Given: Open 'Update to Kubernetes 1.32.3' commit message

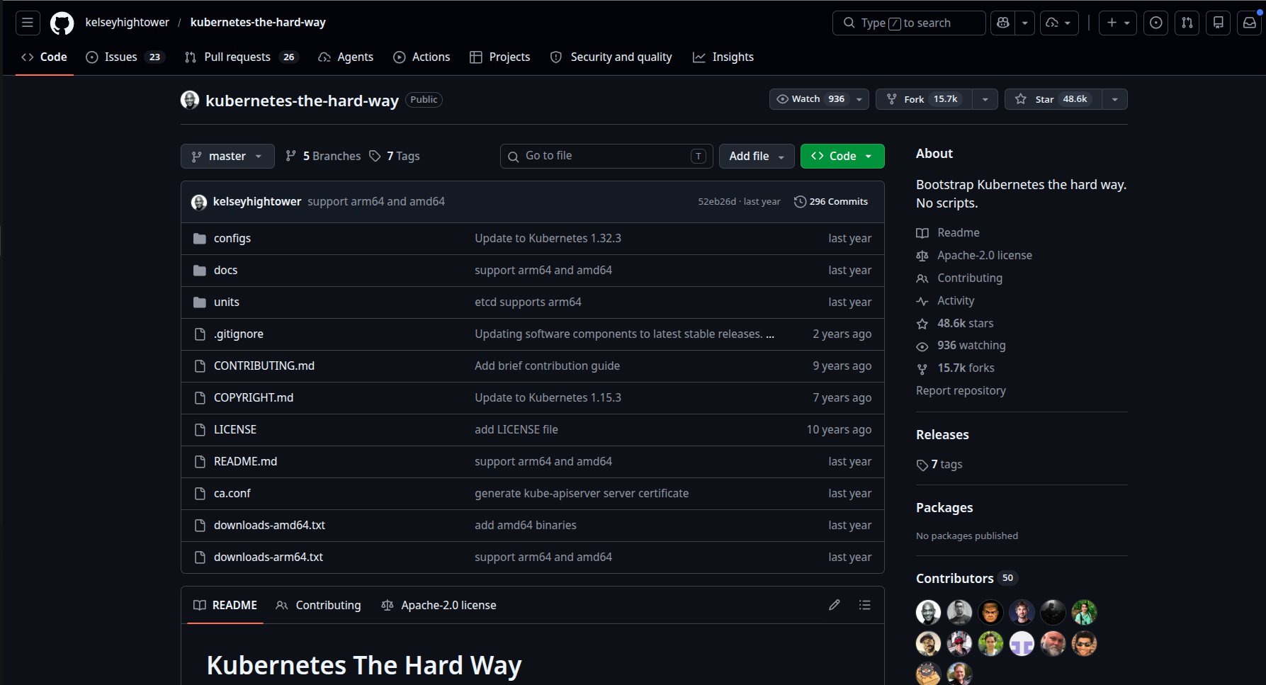Looking at the screenshot, I should pos(548,239).
